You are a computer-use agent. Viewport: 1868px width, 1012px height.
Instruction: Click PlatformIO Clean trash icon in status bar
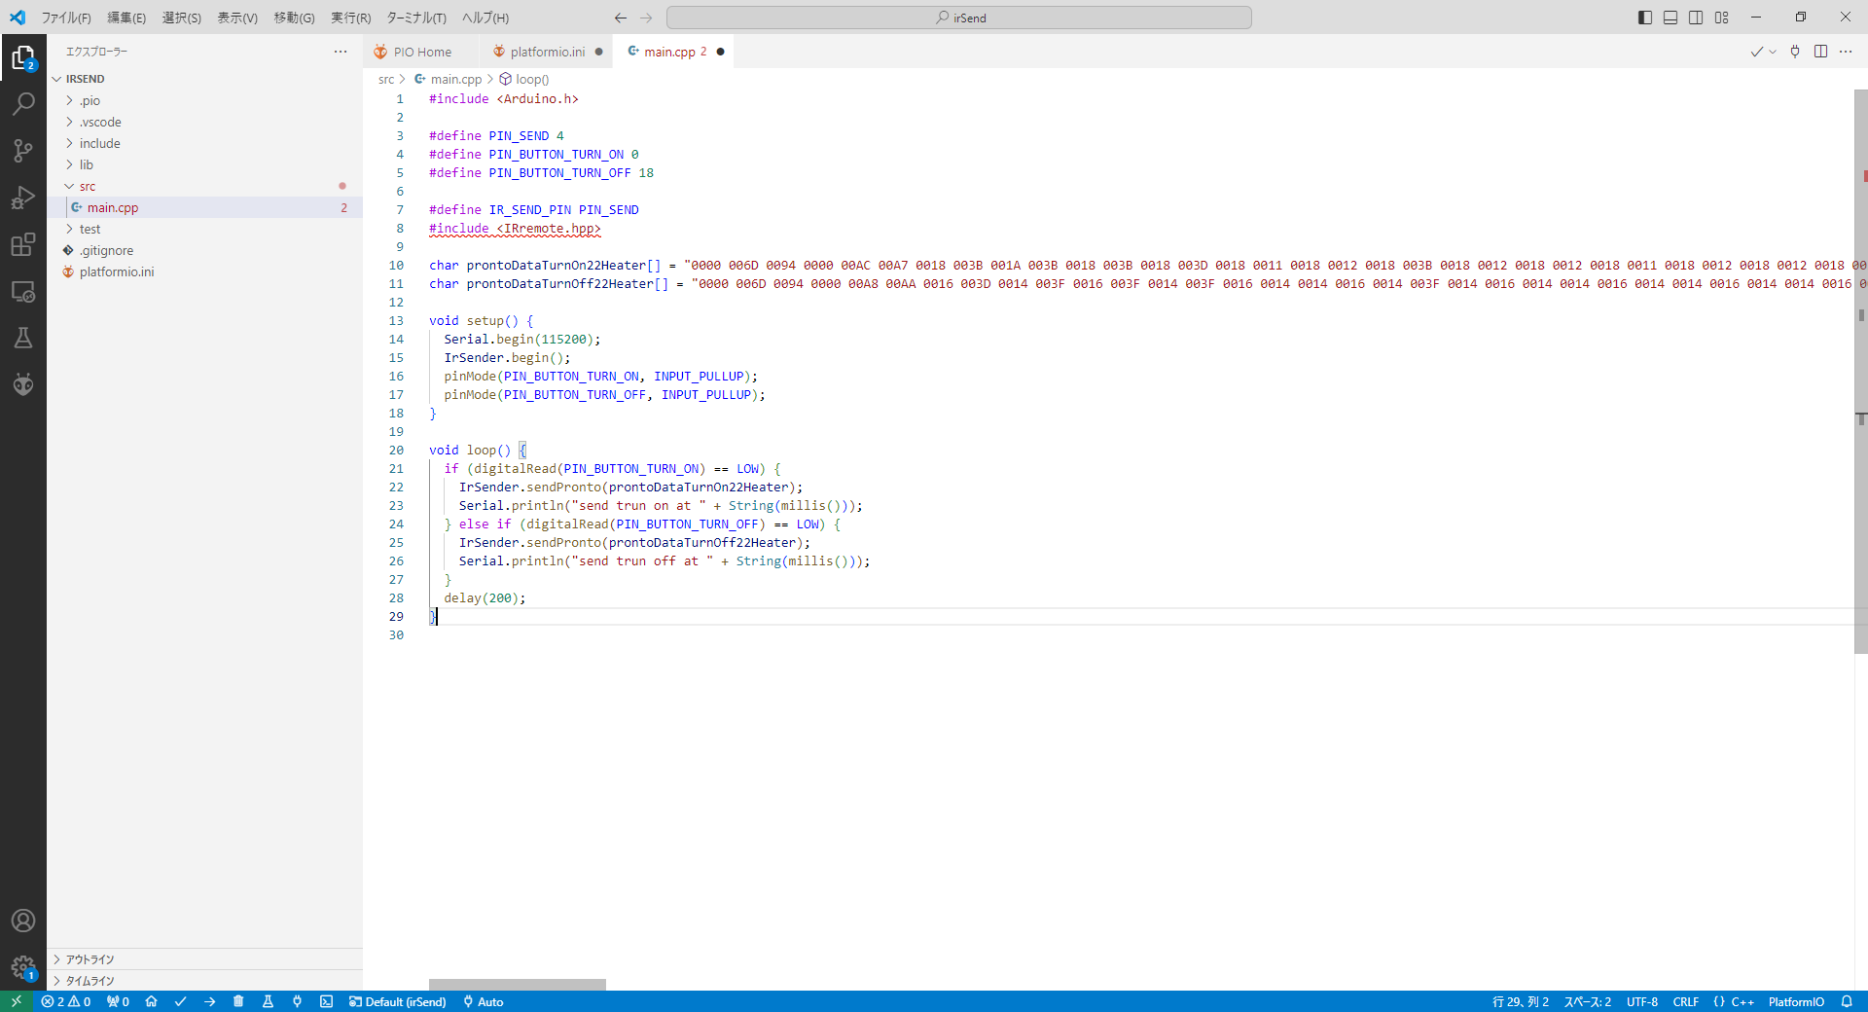[238, 1001]
